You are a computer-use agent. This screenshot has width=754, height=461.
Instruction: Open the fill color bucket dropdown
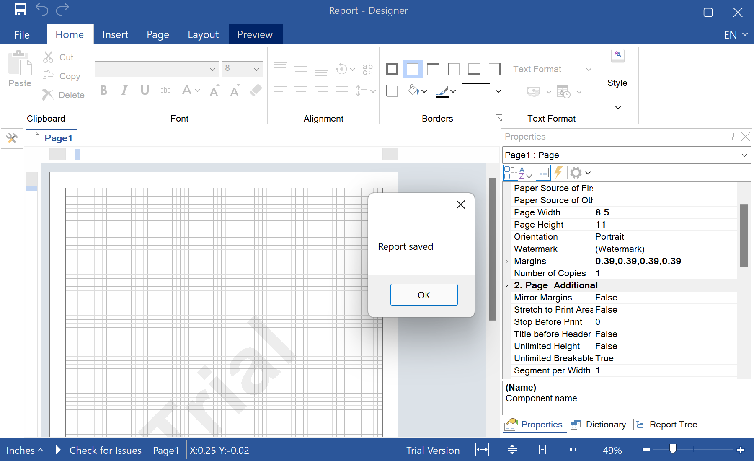click(424, 91)
